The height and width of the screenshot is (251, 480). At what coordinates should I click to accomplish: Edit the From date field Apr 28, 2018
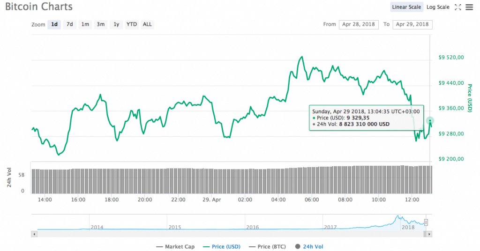click(x=359, y=24)
